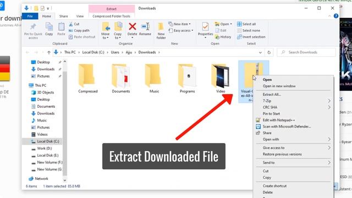Image resolution: width=352 pixels, height=198 pixels.
Task: Open the Copy to dropdown
Action: pyautogui.click(x=117, y=36)
